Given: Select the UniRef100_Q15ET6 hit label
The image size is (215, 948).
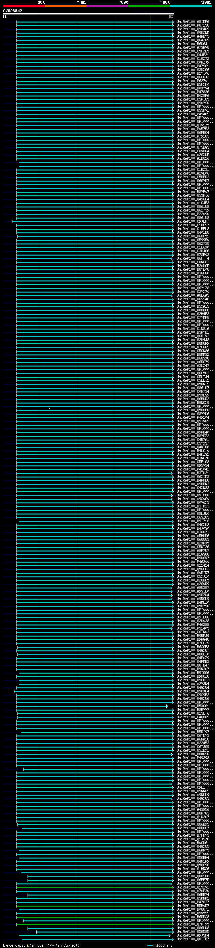Looking at the screenshot, I should click(193, 713).
